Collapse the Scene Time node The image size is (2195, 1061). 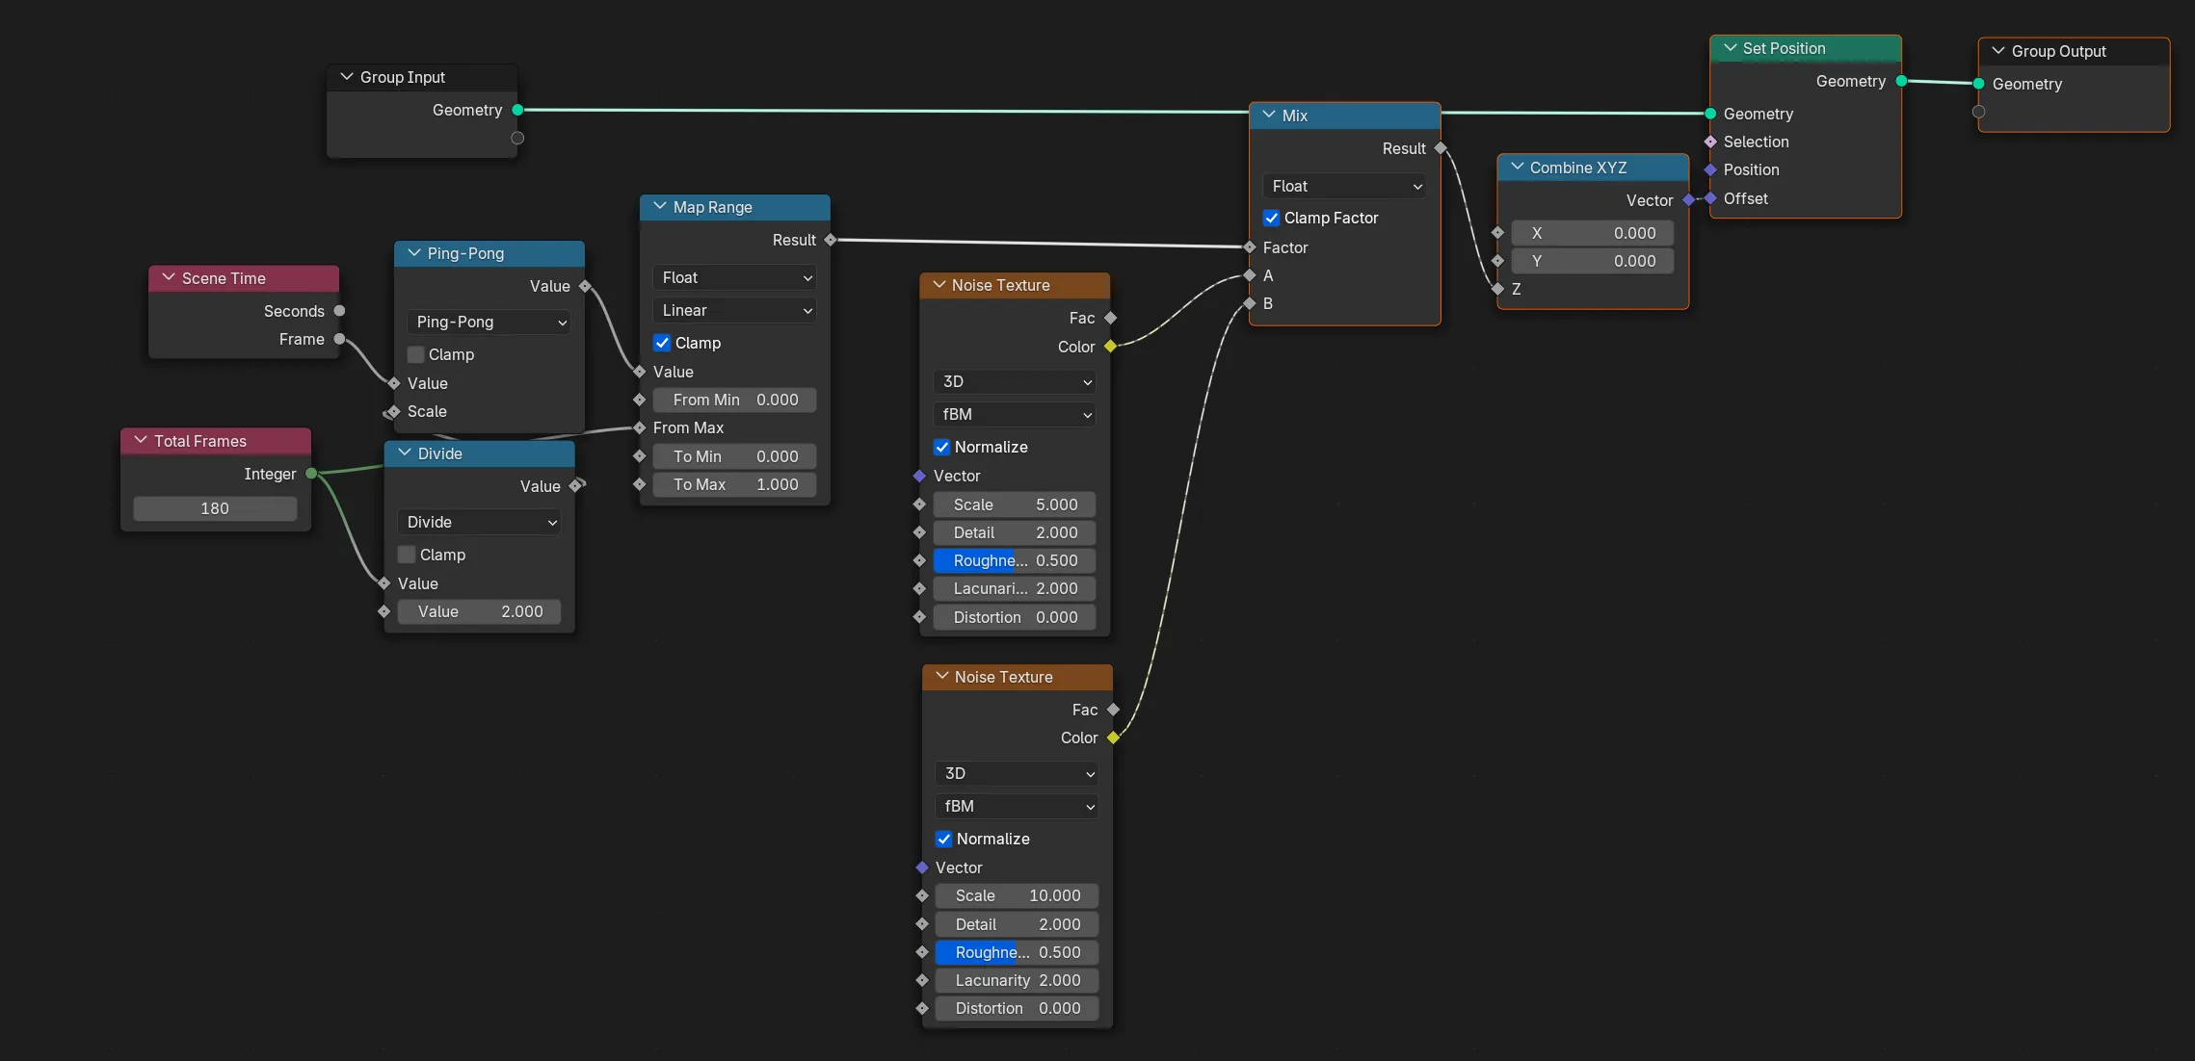pos(168,277)
